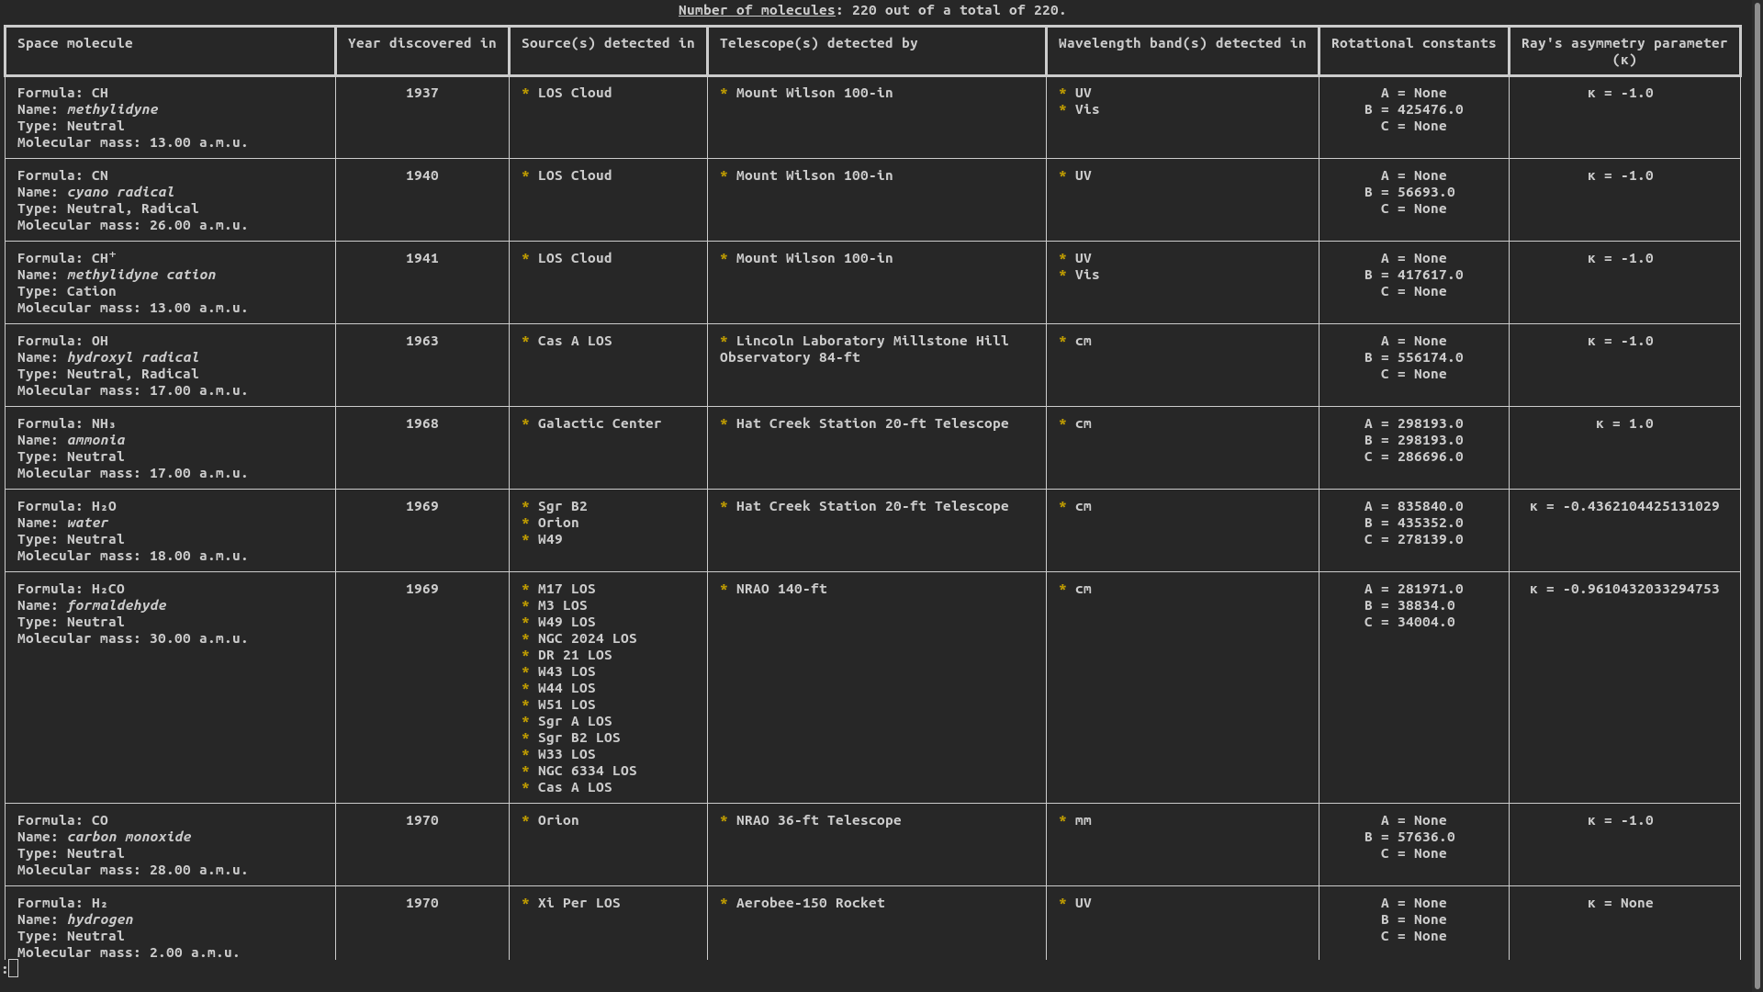
Task: Click the 'carbon monoxide' name
Action: 129,837
